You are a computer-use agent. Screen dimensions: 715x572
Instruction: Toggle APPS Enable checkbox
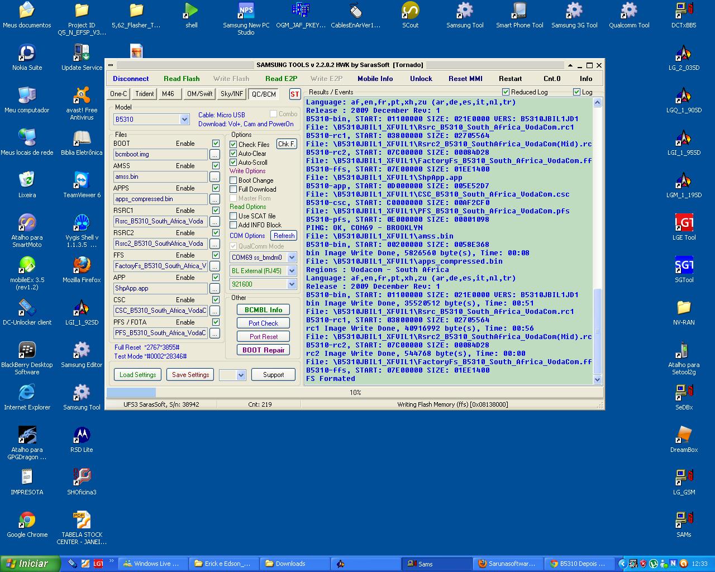[216, 188]
